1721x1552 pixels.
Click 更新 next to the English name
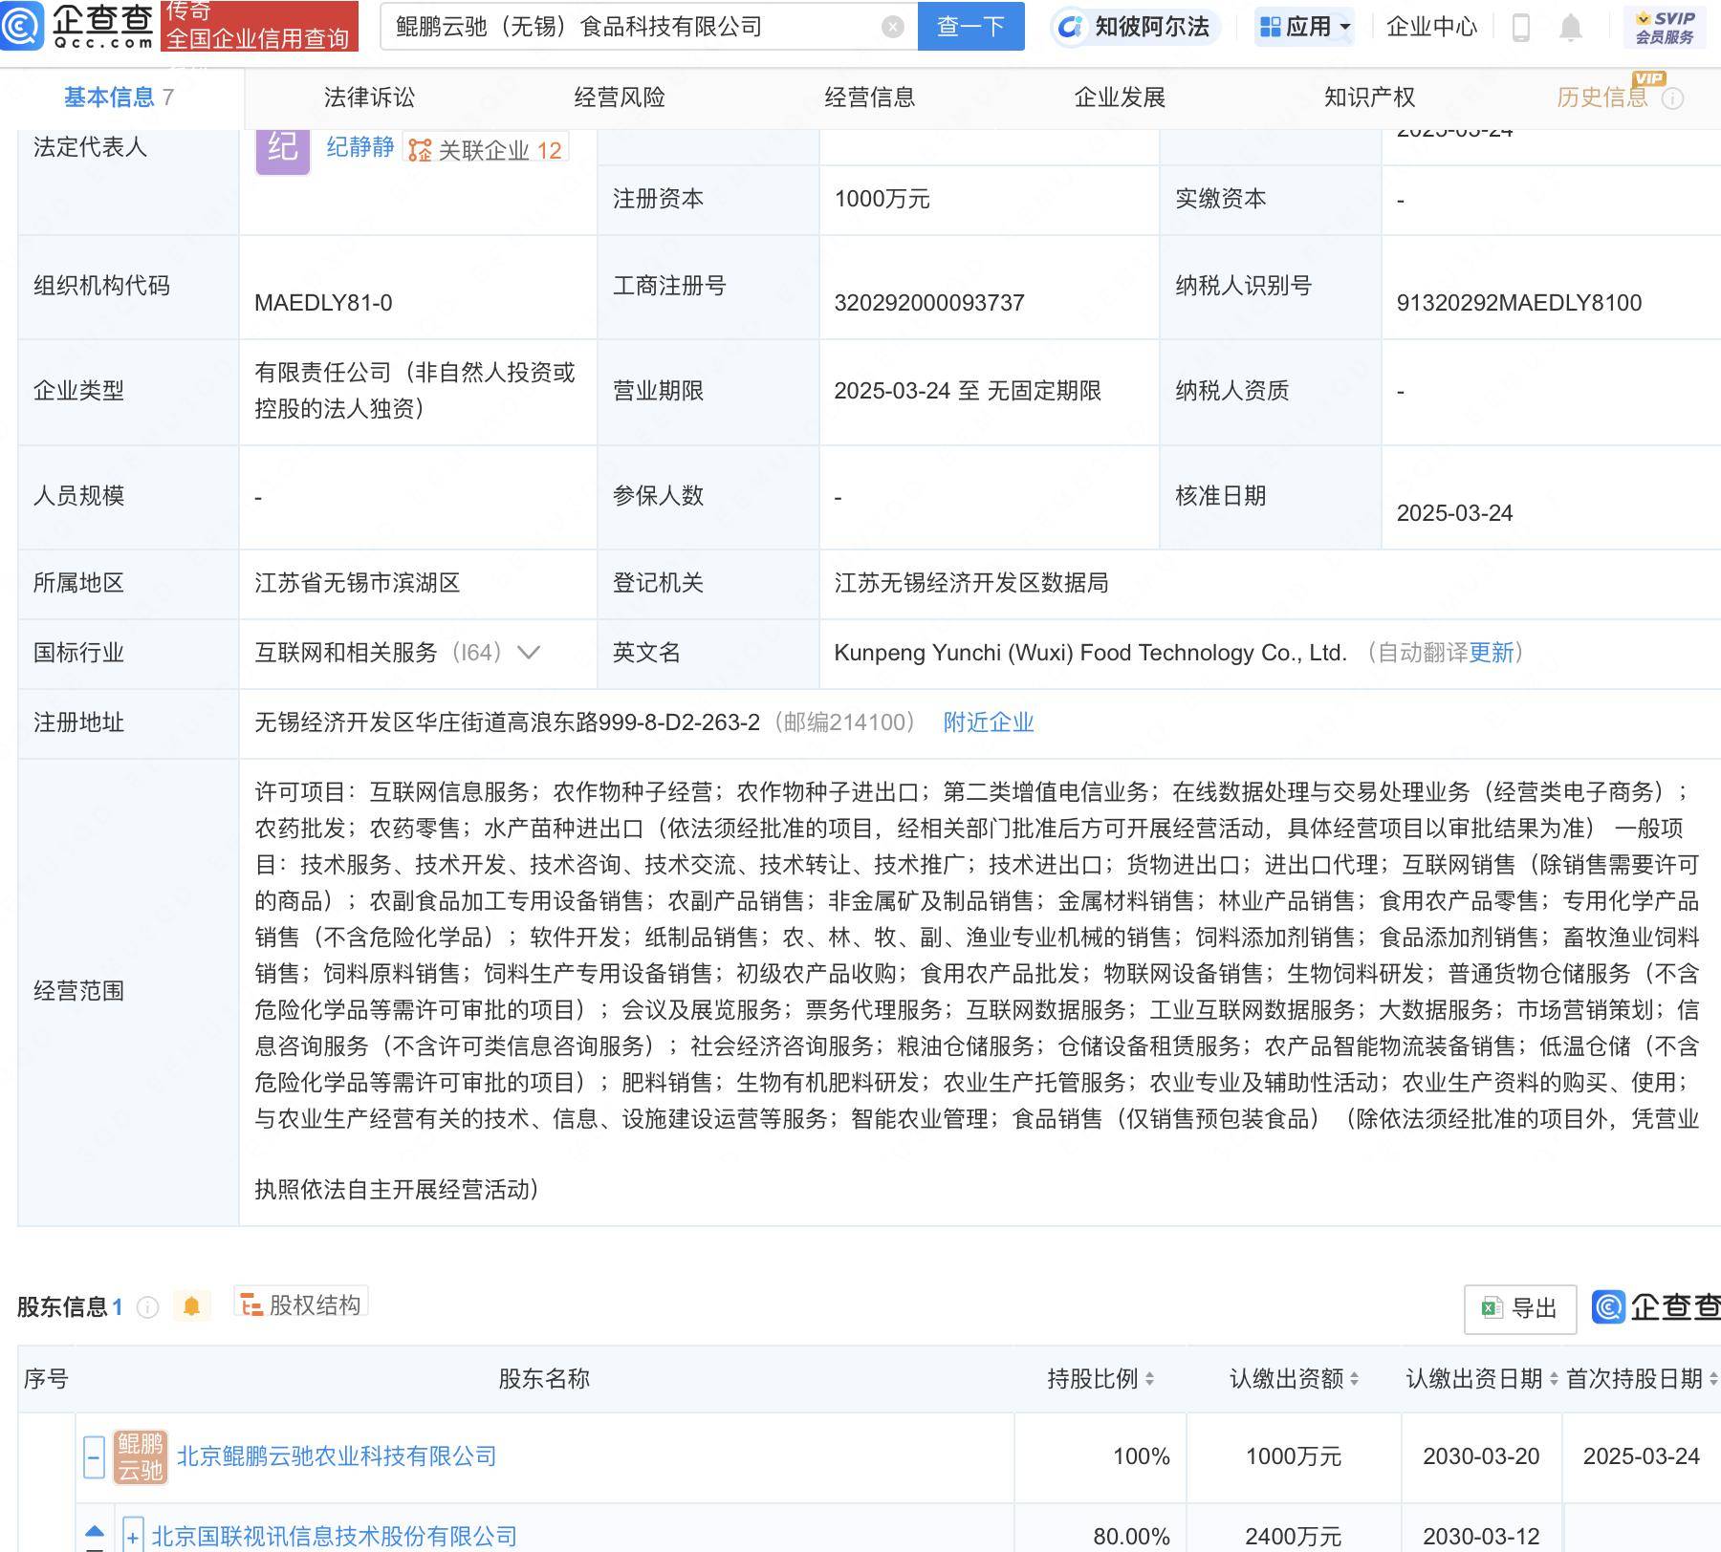pyautogui.click(x=1492, y=653)
